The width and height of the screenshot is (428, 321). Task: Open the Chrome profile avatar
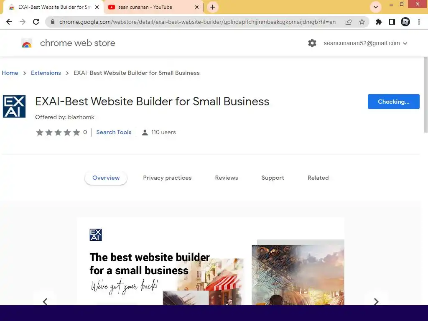(405, 22)
